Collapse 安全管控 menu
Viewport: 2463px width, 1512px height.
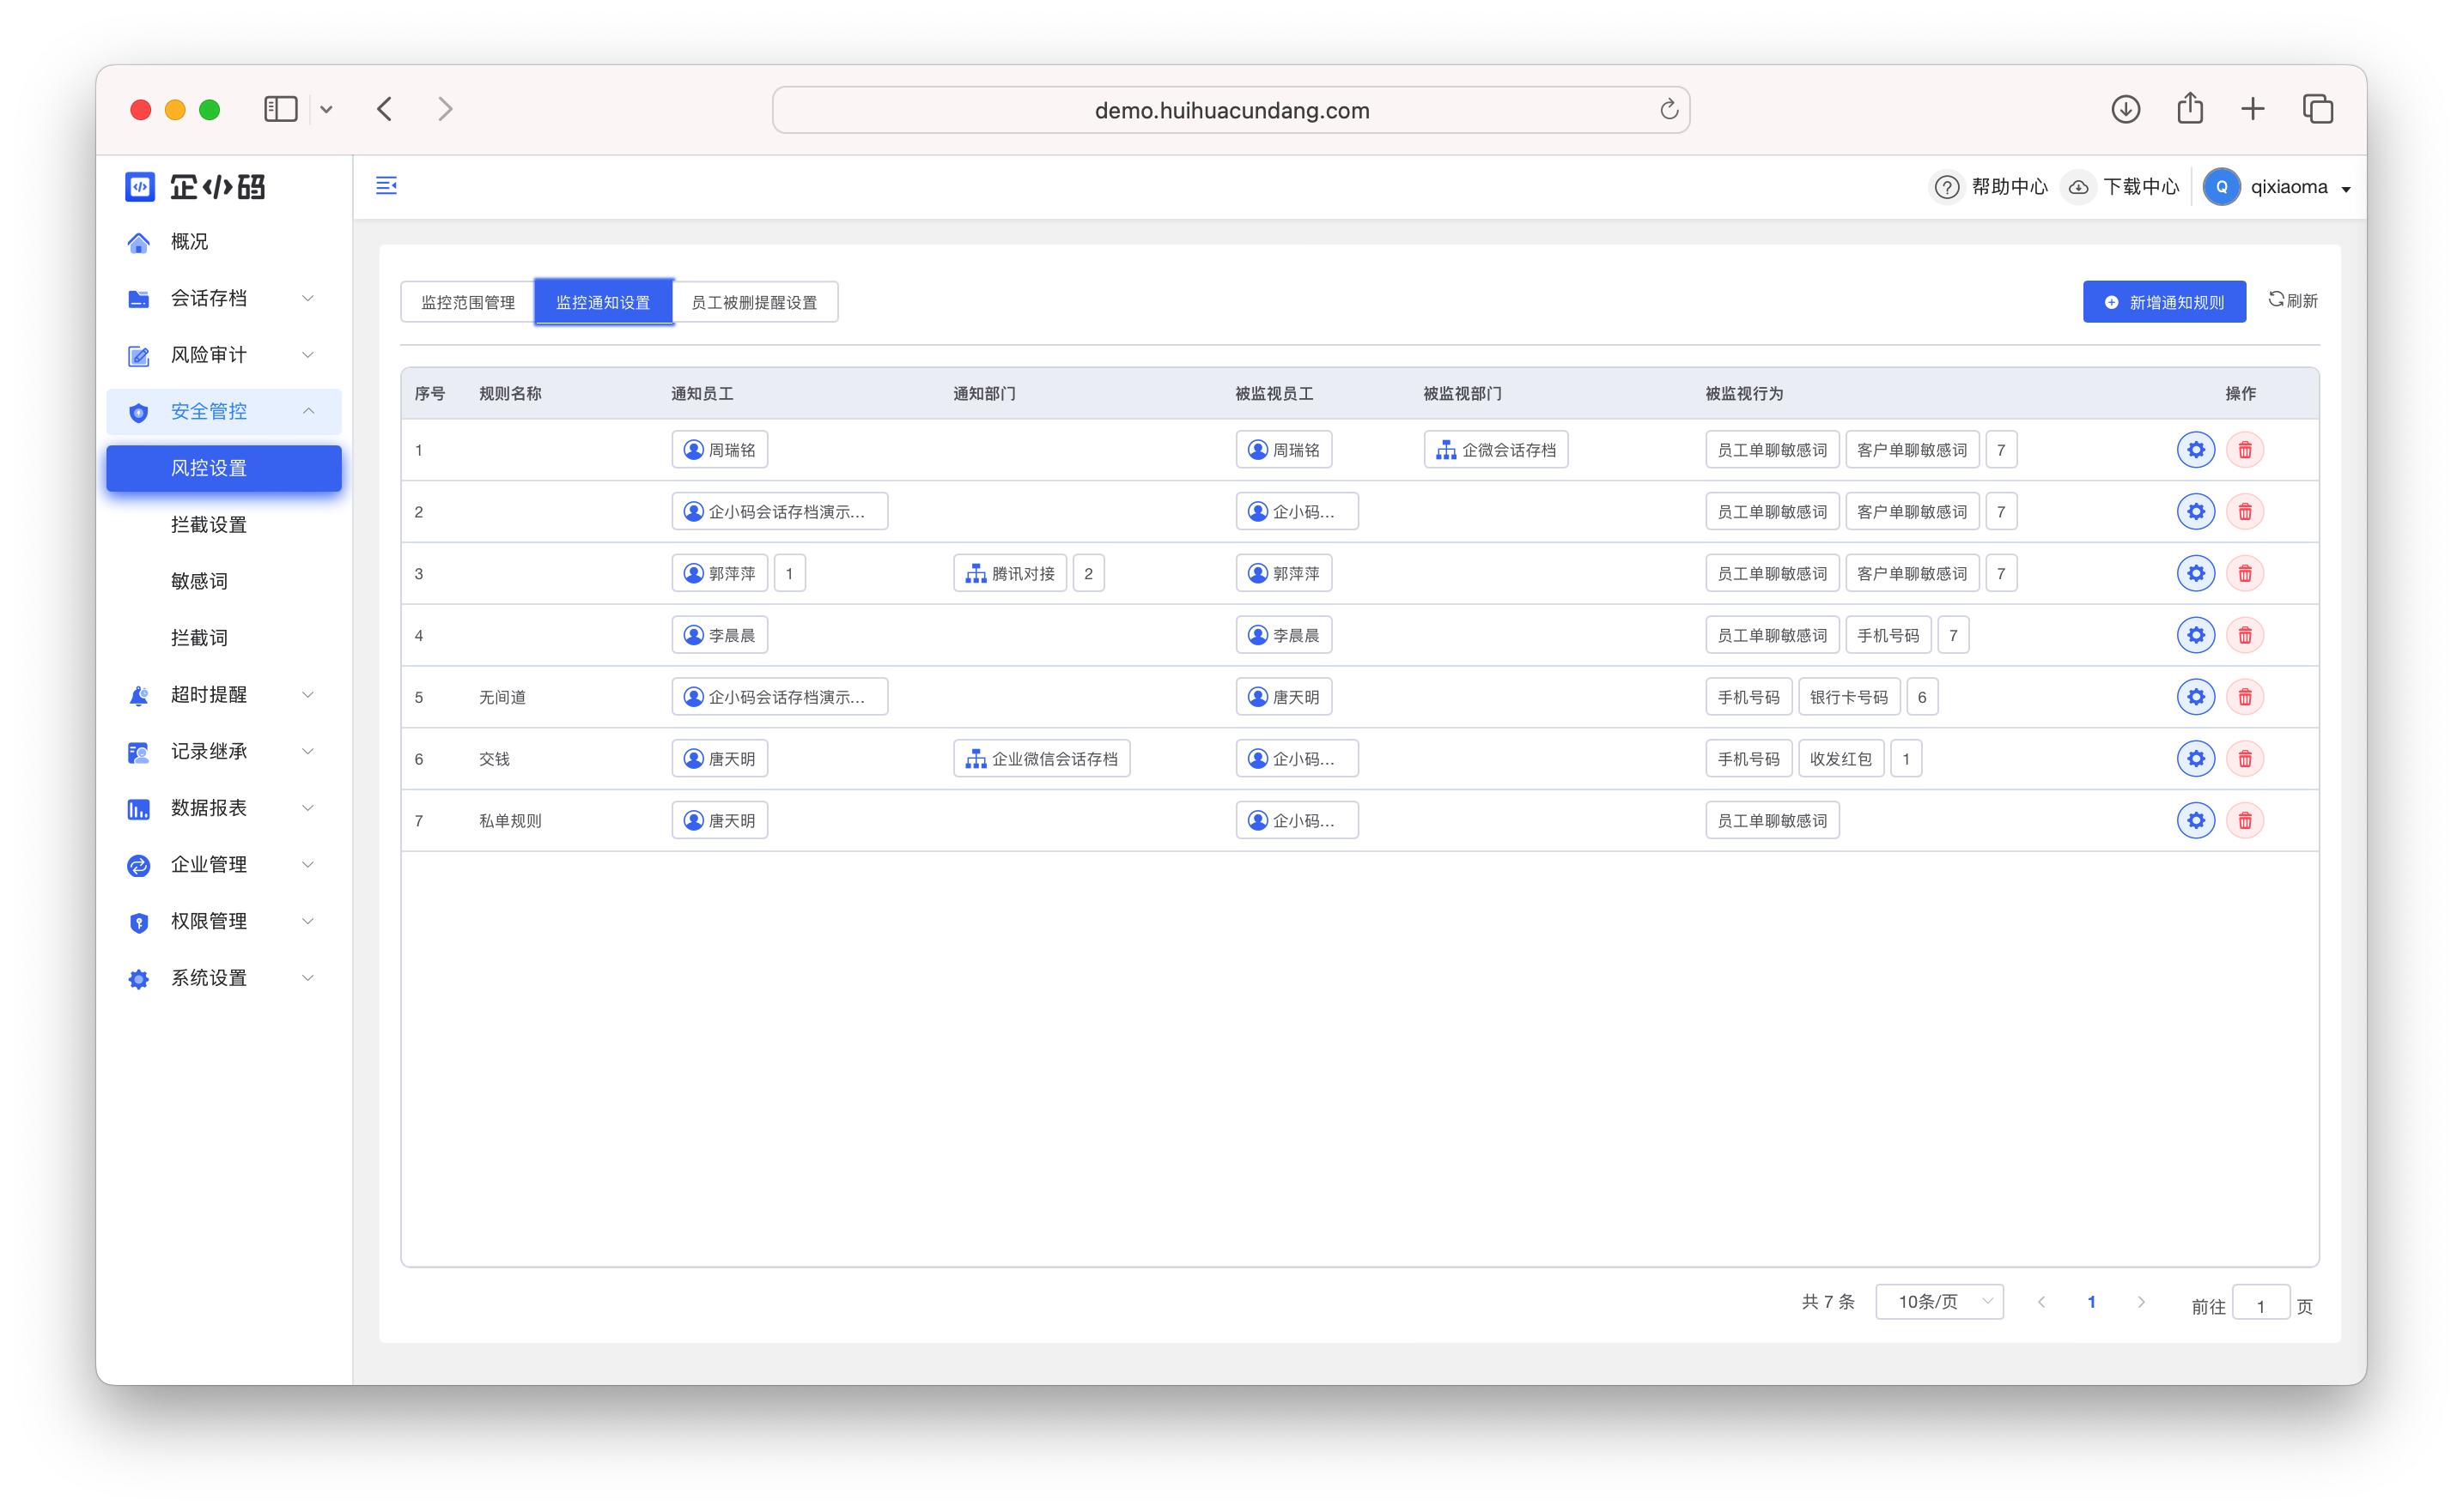tap(224, 412)
